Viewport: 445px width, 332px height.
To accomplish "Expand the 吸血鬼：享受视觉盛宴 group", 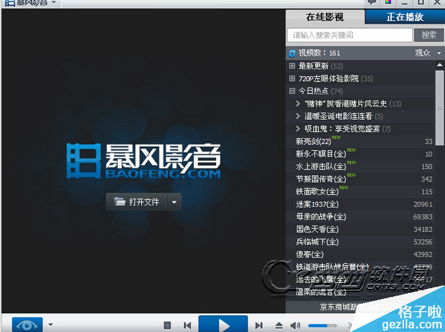I will point(298,129).
